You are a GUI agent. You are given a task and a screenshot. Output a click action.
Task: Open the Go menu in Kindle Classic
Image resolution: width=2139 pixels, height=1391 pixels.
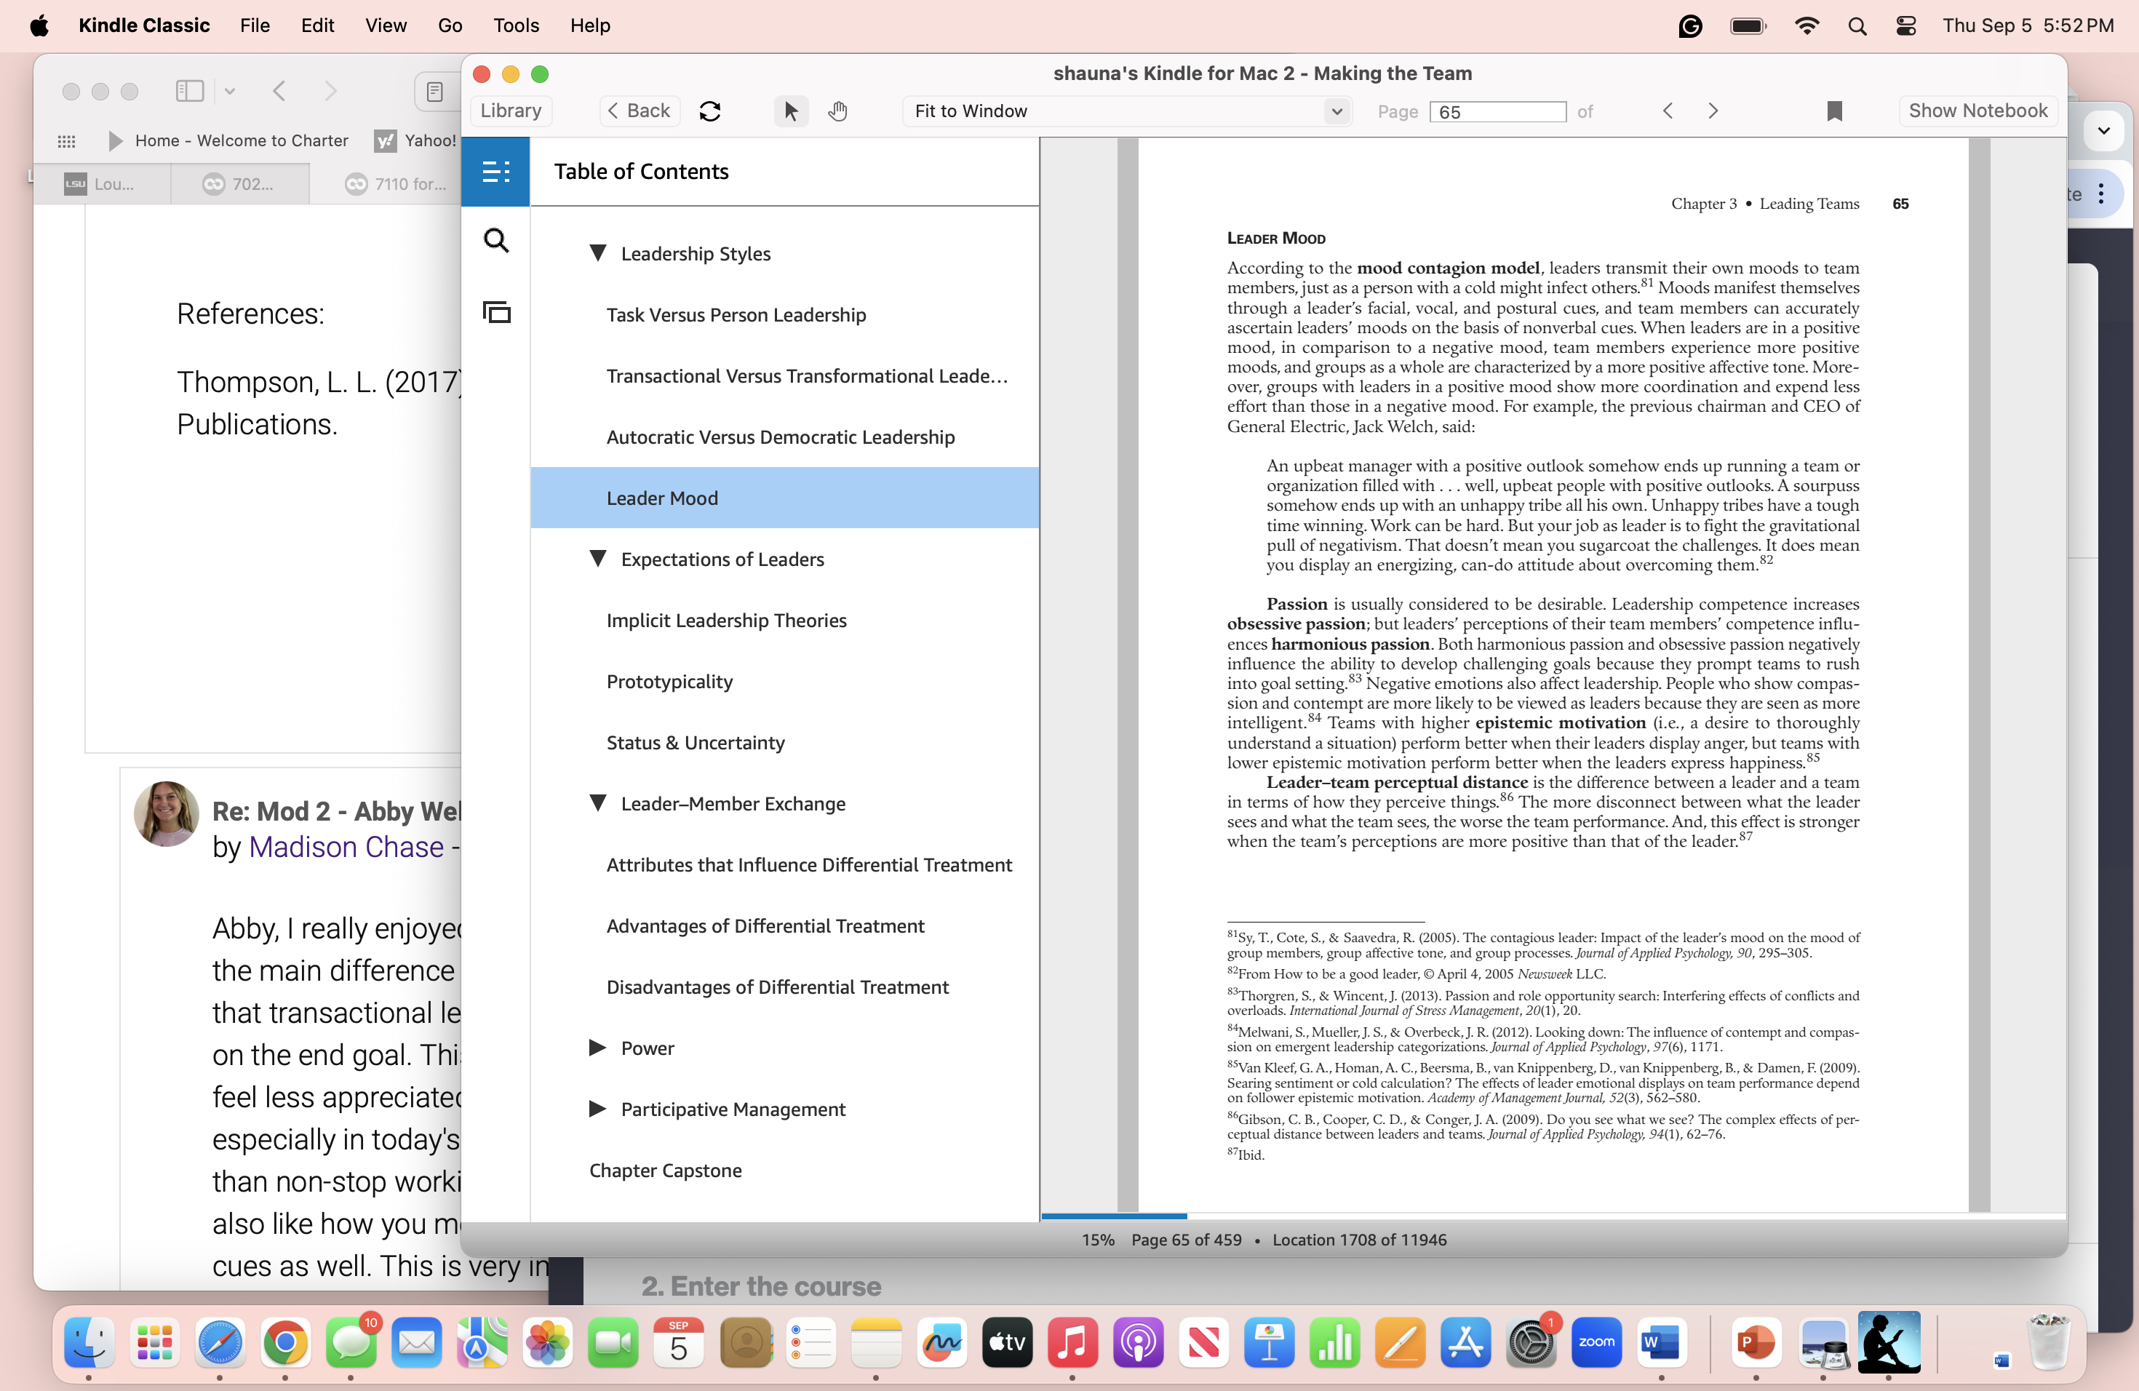click(x=450, y=26)
